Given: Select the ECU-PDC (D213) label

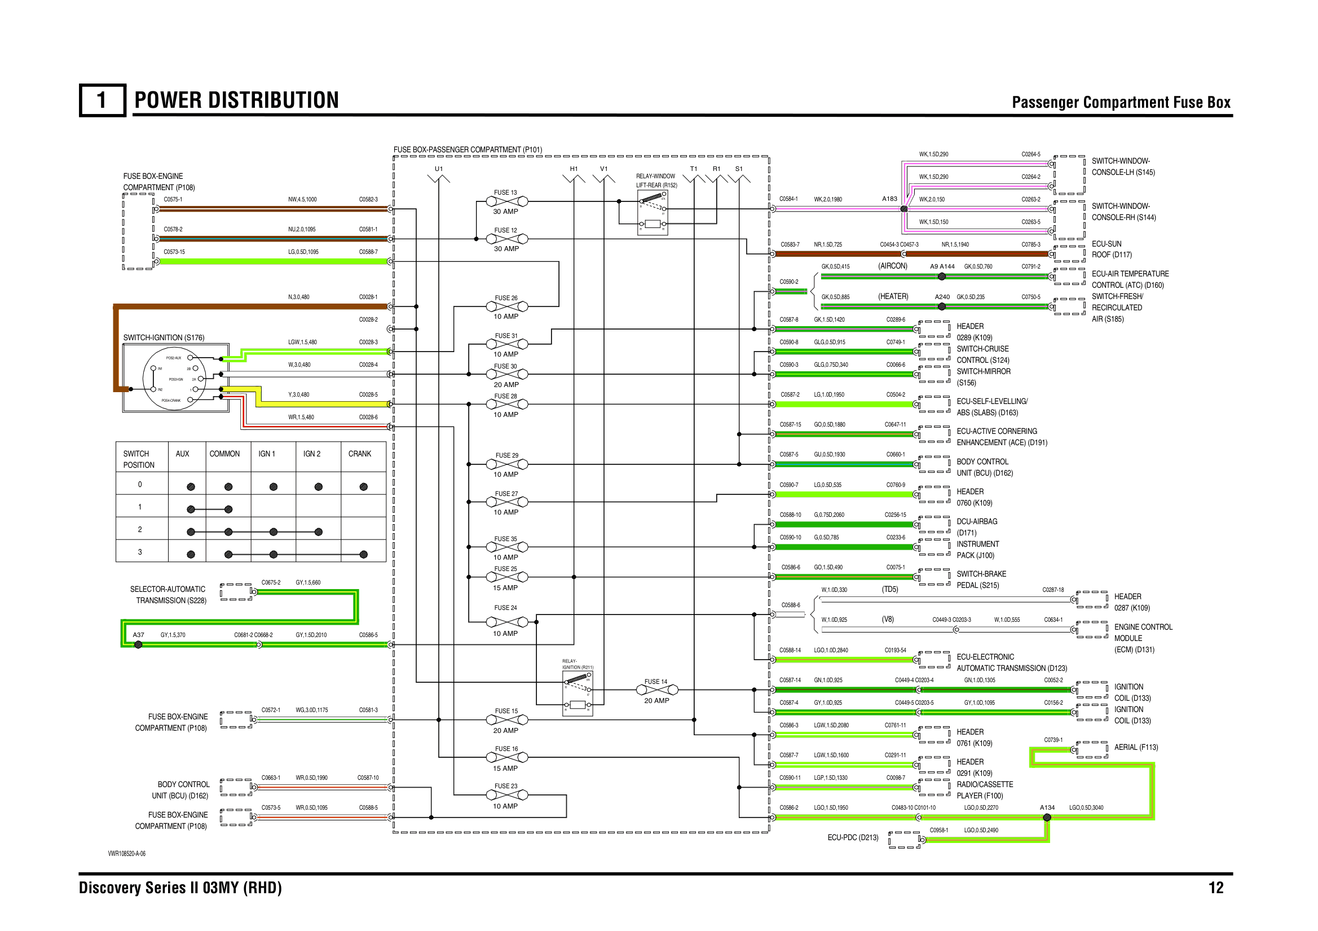Looking at the screenshot, I should [x=853, y=837].
